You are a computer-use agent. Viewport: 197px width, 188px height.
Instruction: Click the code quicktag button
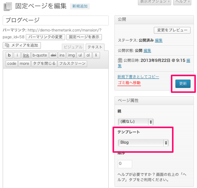[x=12, y=64]
